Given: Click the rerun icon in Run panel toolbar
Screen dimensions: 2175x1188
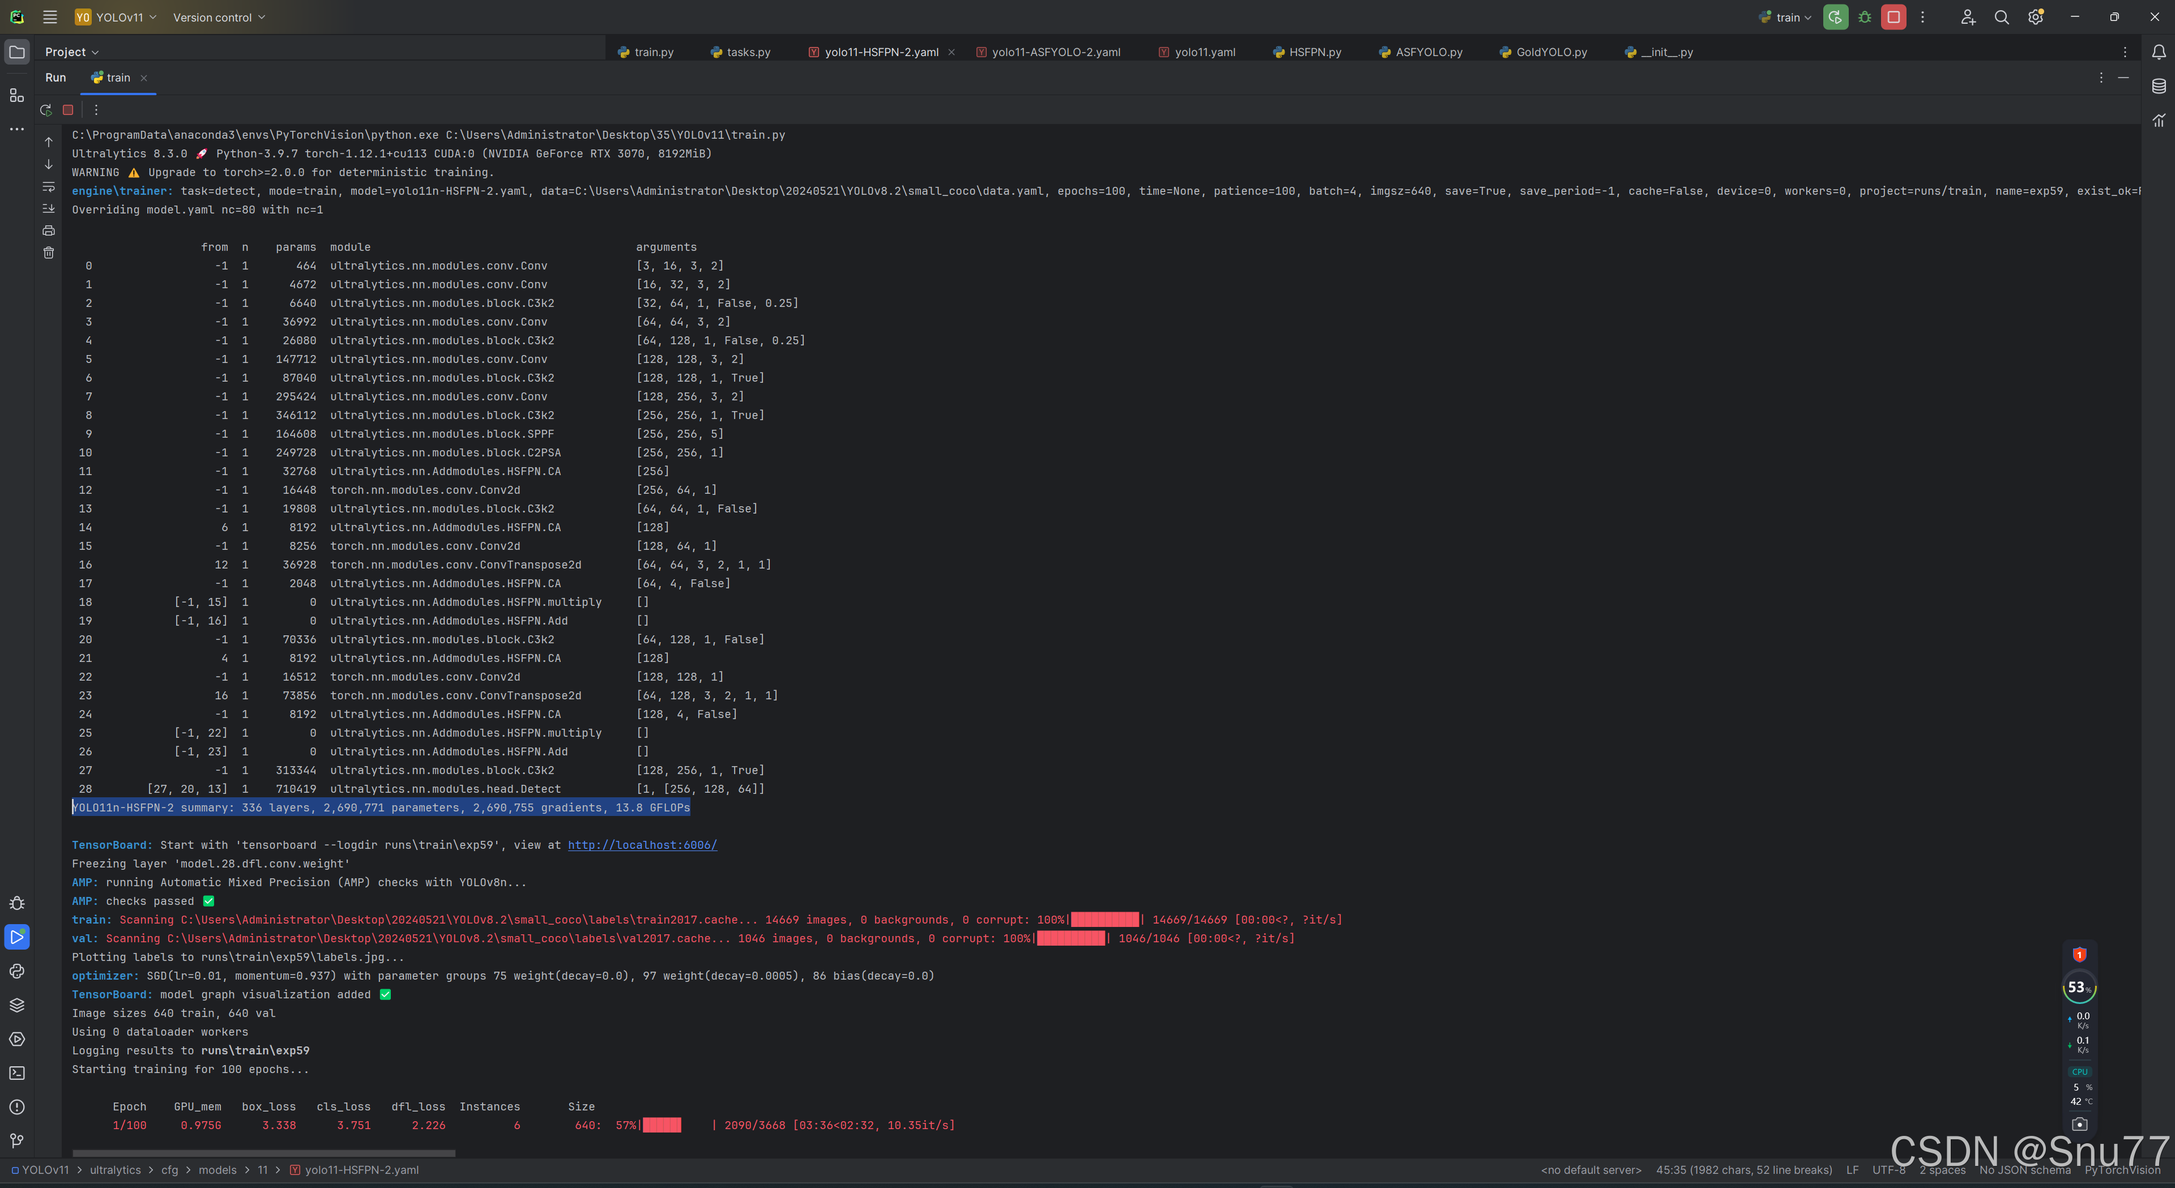Looking at the screenshot, I should 46,110.
